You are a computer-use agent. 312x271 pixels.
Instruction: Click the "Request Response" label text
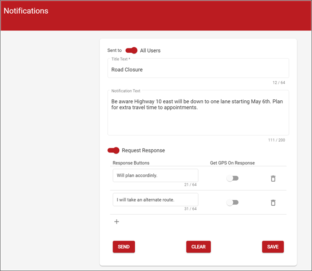(x=143, y=150)
